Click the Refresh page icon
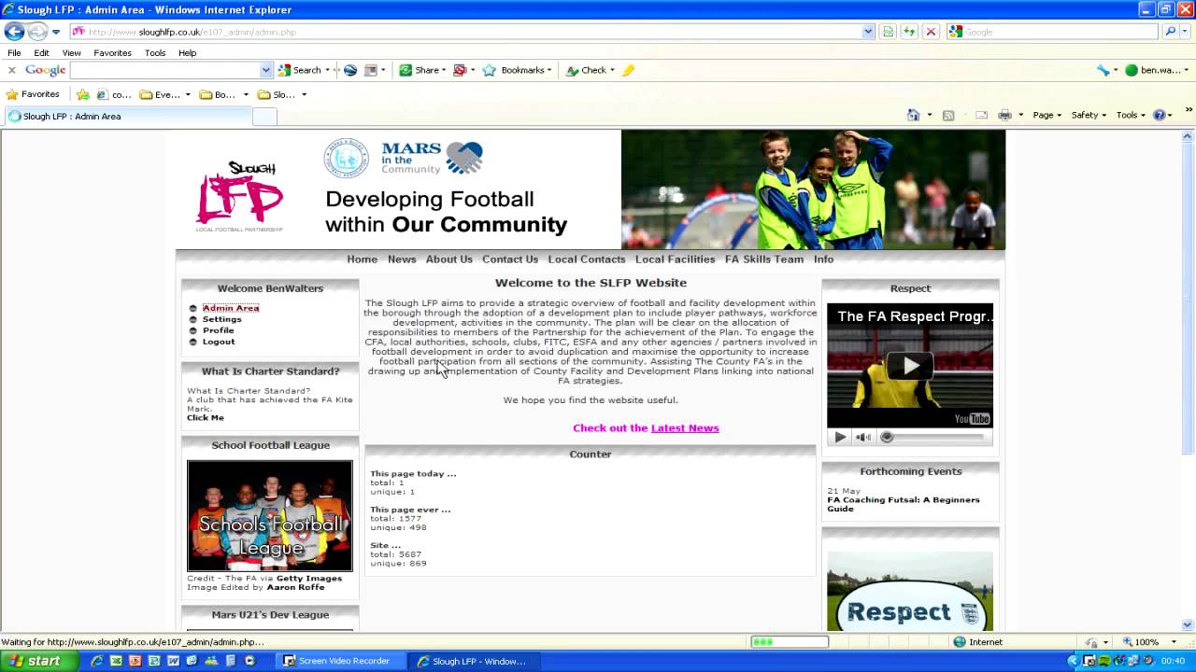Viewport: 1196px width, 672px height. pyautogui.click(x=909, y=32)
